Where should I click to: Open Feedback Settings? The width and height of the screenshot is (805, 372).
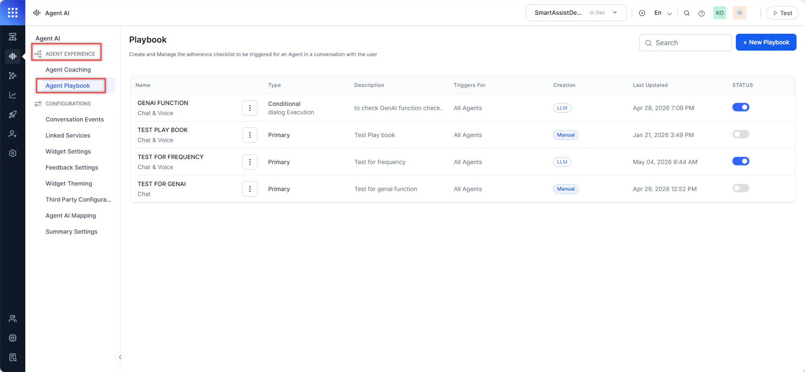click(72, 167)
